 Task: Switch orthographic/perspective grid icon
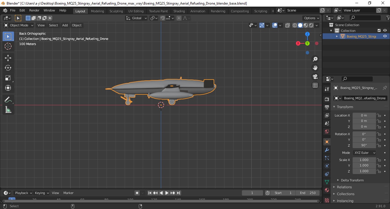click(x=315, y=85)
